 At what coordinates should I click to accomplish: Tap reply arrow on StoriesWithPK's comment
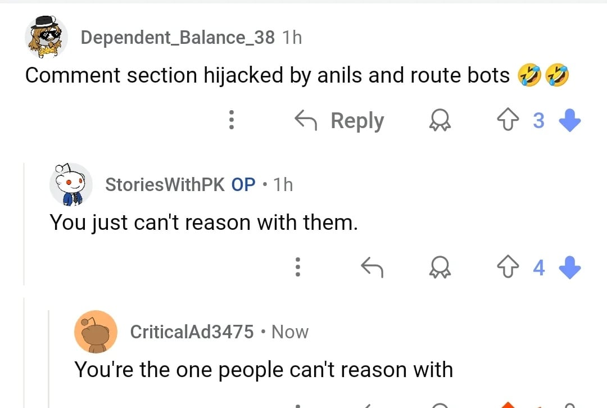pos(372,268)
